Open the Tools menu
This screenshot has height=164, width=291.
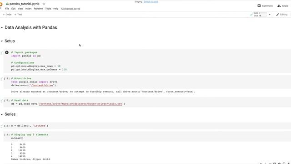click(48, 9)
